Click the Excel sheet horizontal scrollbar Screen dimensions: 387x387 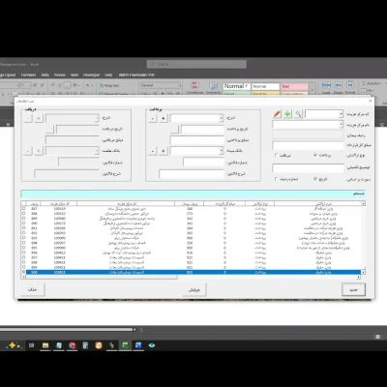[x=67, y=330]
